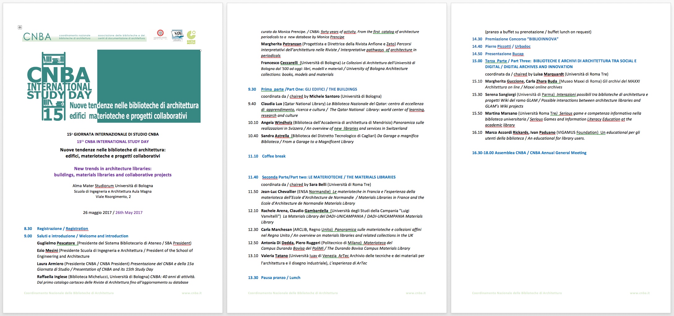This screenshot has height=316, width=674.
Task: Click speaker 'Jean-Luc Chevallier'
Action: (x=278, y=192)
